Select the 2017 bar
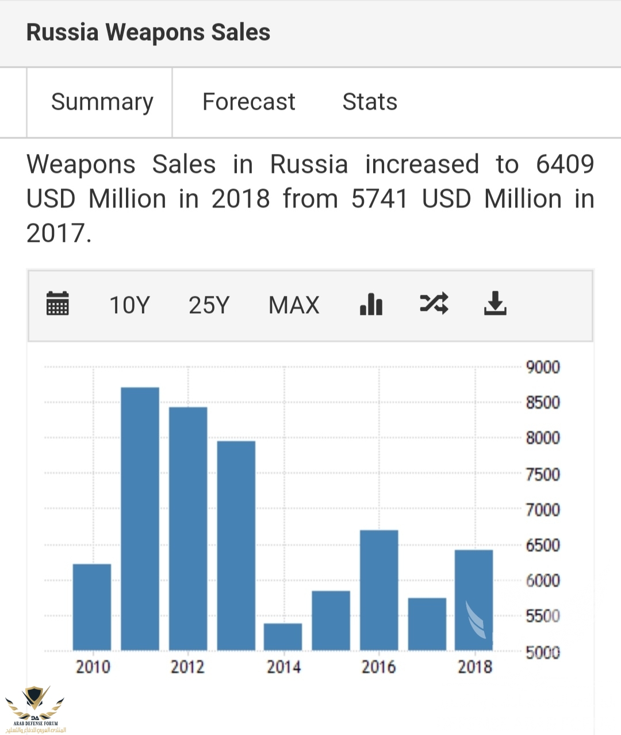Image resolution: width=621 pixels, height=735 pixels. 427,624
